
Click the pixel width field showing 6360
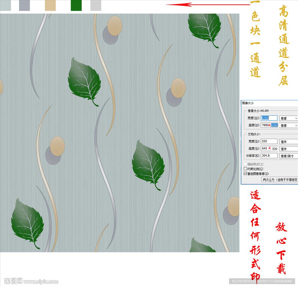click(269, 118)
